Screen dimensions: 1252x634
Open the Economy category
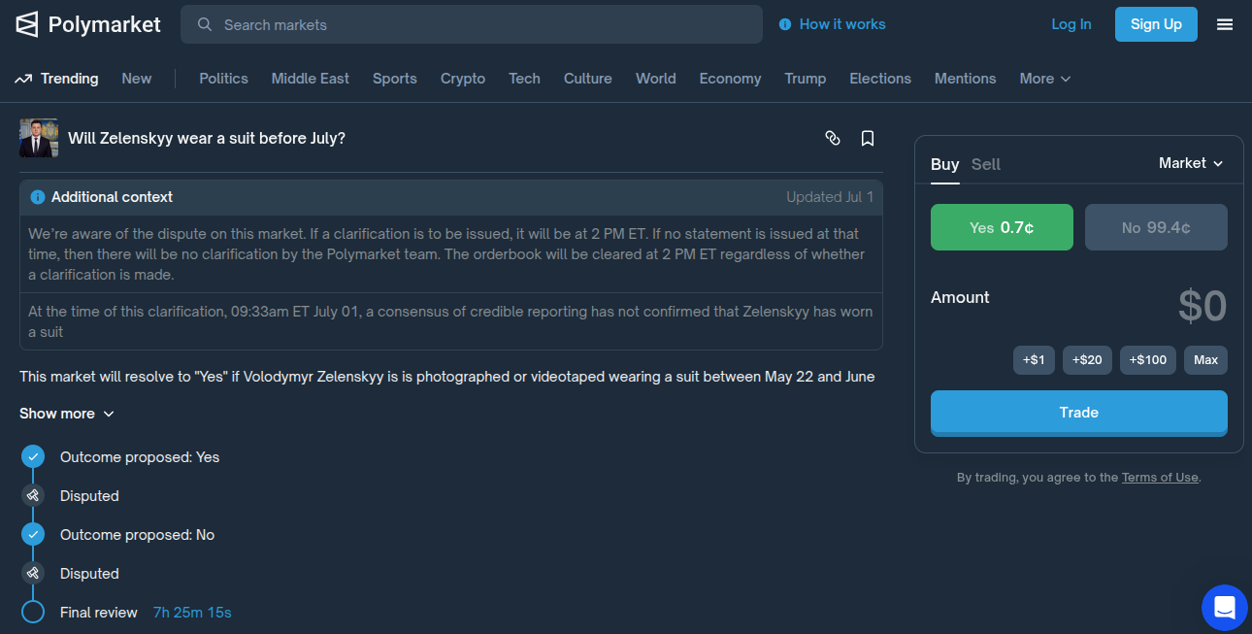730,79
